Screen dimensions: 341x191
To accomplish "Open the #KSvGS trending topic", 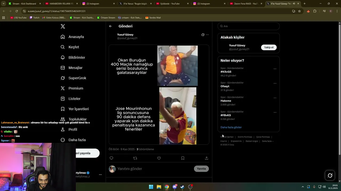I will click(x=226, y=72).
